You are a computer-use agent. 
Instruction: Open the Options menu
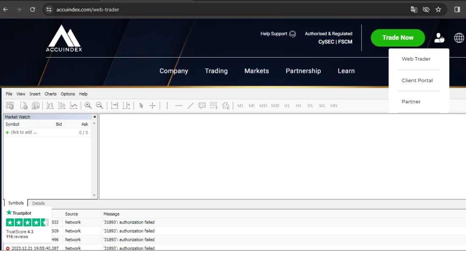[68, 94]
